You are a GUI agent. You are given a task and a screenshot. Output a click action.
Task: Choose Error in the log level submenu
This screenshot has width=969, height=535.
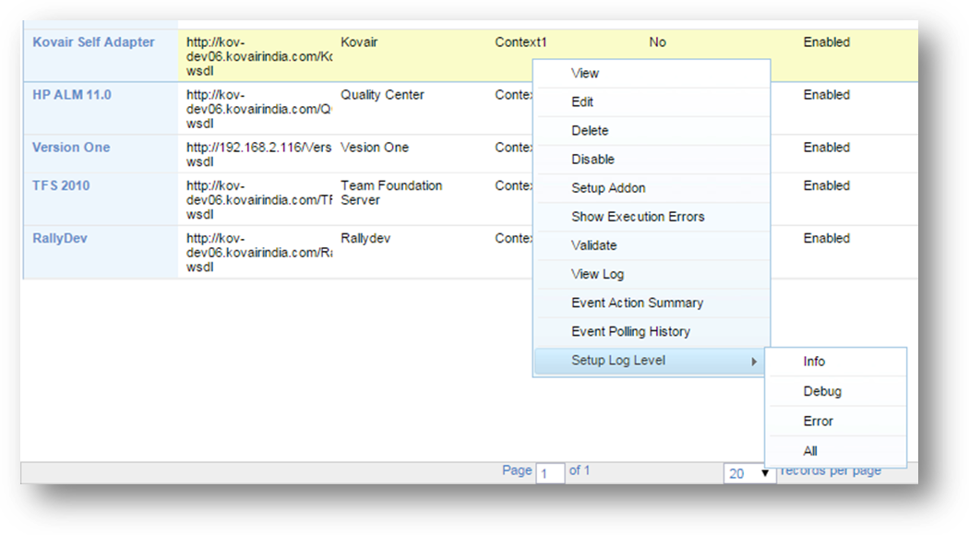(817, 421)
